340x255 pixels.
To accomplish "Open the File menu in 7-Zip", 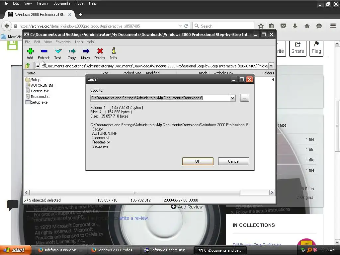I will coord(28,42).
